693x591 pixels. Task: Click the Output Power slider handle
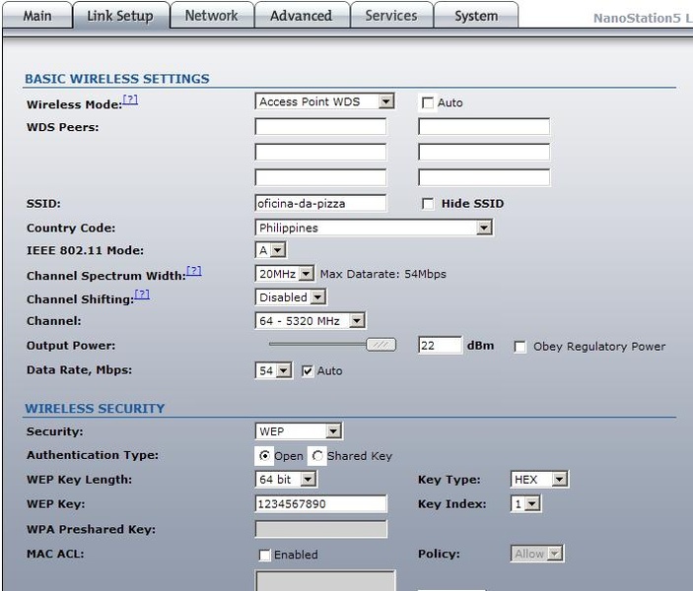coord(381,345)
